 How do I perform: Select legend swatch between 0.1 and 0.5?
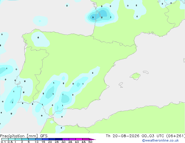click(x=5, y=139)
